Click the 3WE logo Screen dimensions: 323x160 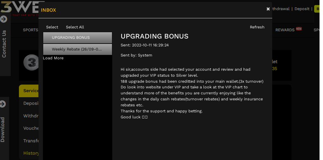20,8
